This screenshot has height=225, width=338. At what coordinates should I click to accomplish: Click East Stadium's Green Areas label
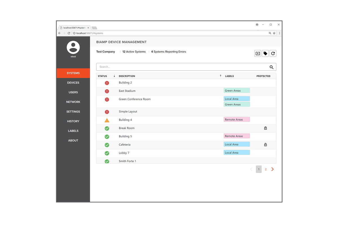tap(237, 91)
